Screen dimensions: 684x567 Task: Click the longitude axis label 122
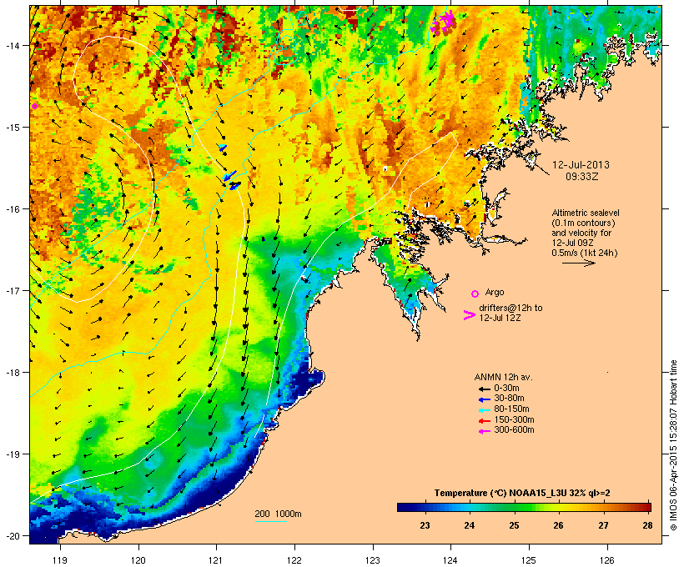(x=294, y=560)
